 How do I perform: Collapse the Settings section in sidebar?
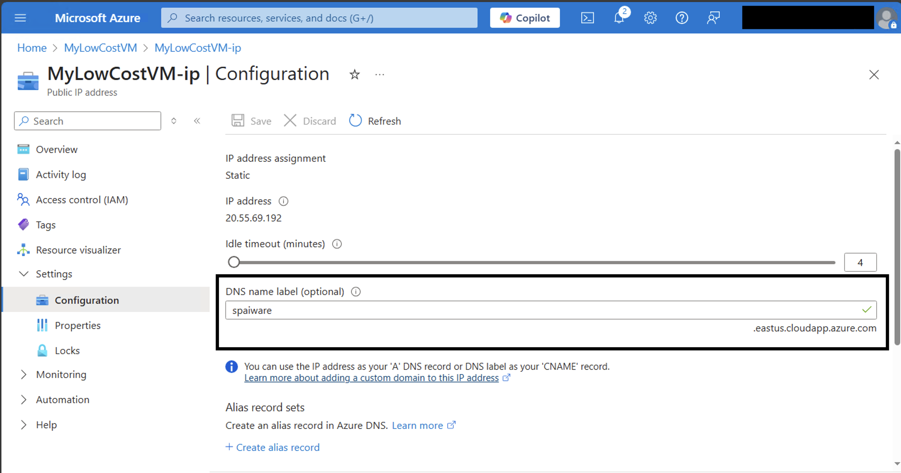[x=23, y=274]
